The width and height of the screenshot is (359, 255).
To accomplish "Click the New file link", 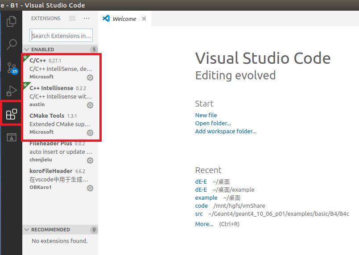I will 206,115.
